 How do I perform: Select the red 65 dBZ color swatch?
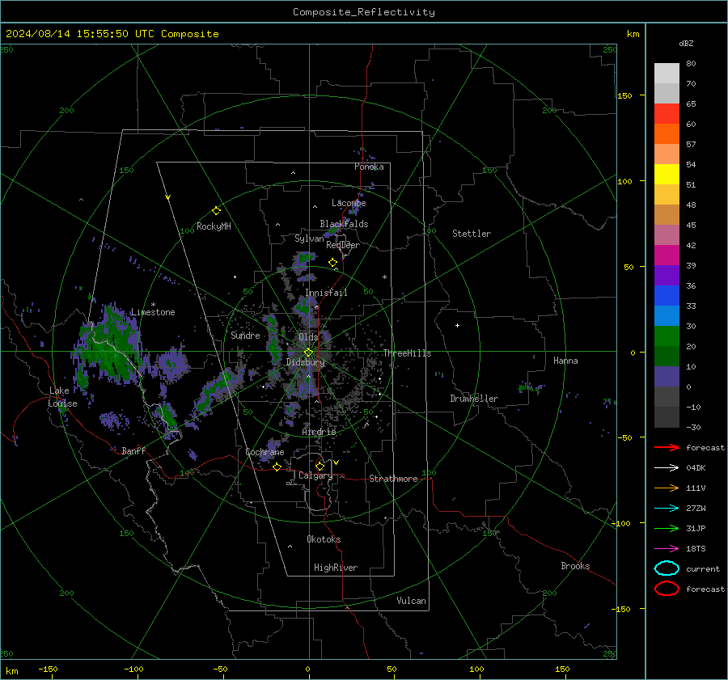[x=667, y=113]
